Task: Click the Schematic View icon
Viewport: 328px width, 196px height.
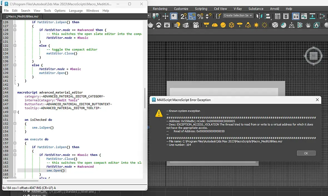Action: pos(322,16)
